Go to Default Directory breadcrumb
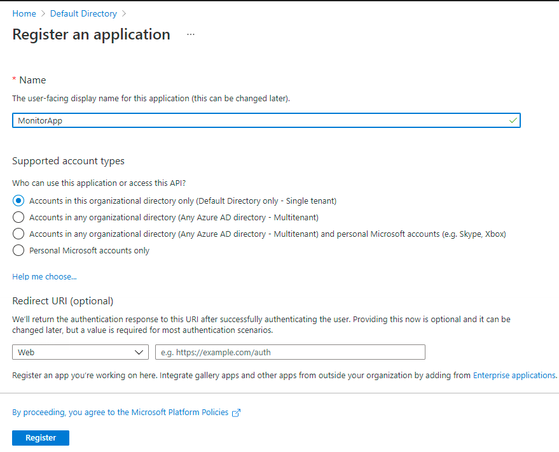The image size is (559, 452). pos(83,13)
